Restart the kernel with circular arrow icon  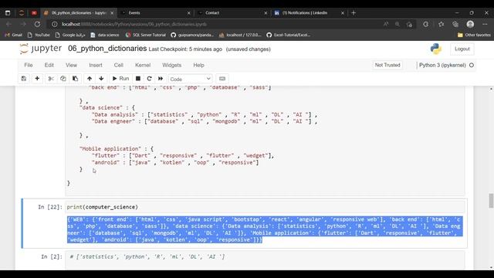pyautogui.click(x=149, y=79)
